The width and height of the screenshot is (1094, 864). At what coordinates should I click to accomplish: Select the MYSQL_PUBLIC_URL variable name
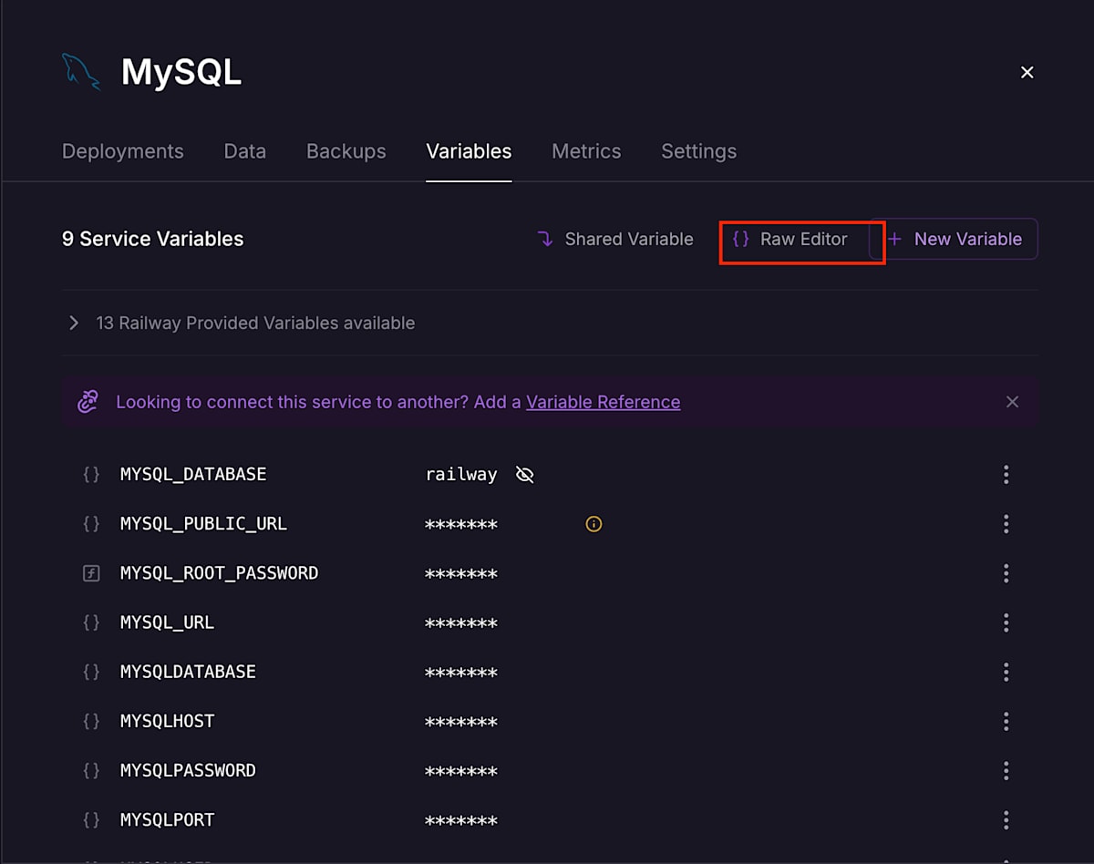203,523
